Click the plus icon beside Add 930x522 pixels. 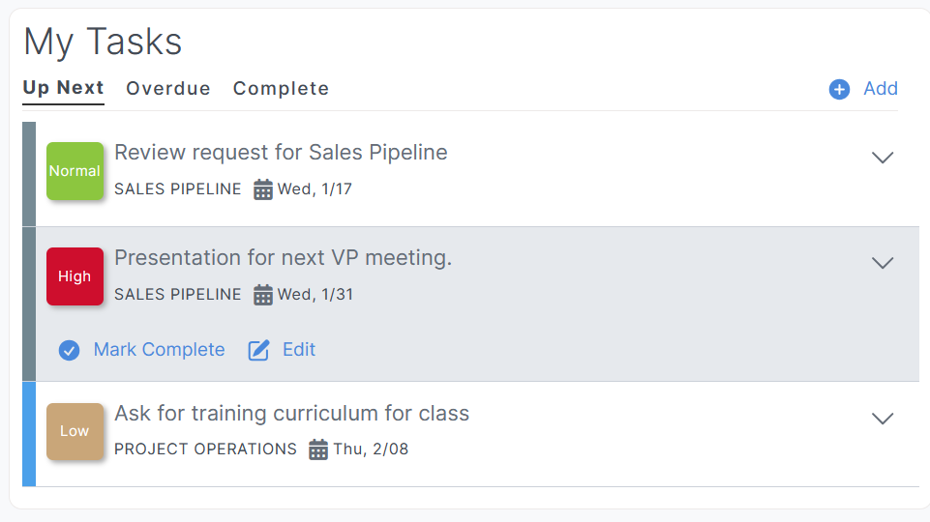point(839,89)
